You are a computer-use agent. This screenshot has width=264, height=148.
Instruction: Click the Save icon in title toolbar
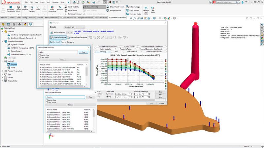point(88,2)
